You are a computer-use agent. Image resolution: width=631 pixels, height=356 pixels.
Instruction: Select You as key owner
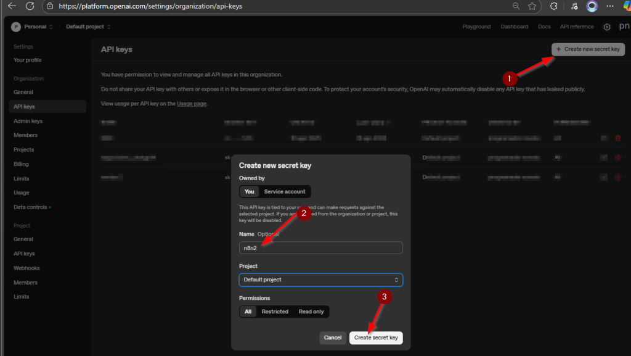pos(249,192)
